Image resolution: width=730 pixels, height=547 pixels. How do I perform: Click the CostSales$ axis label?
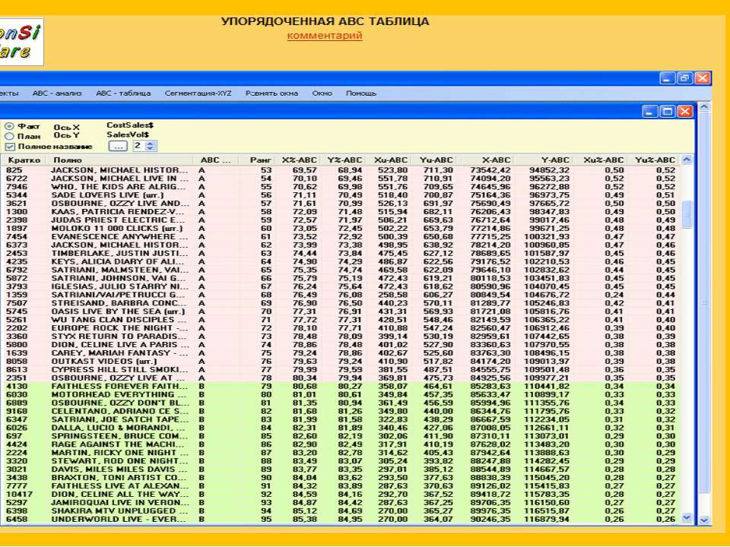[x=130, y=125]
